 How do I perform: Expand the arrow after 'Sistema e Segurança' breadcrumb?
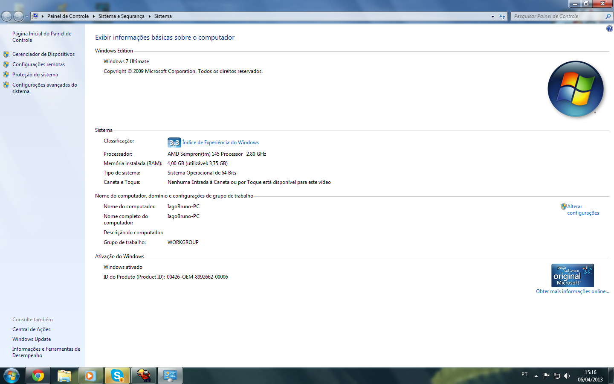(149, 16)
